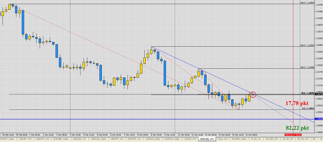This screenshot has width=323, height=142.
Task: Click the 14 Mar 00:00 time label
Action: [224, 135]
